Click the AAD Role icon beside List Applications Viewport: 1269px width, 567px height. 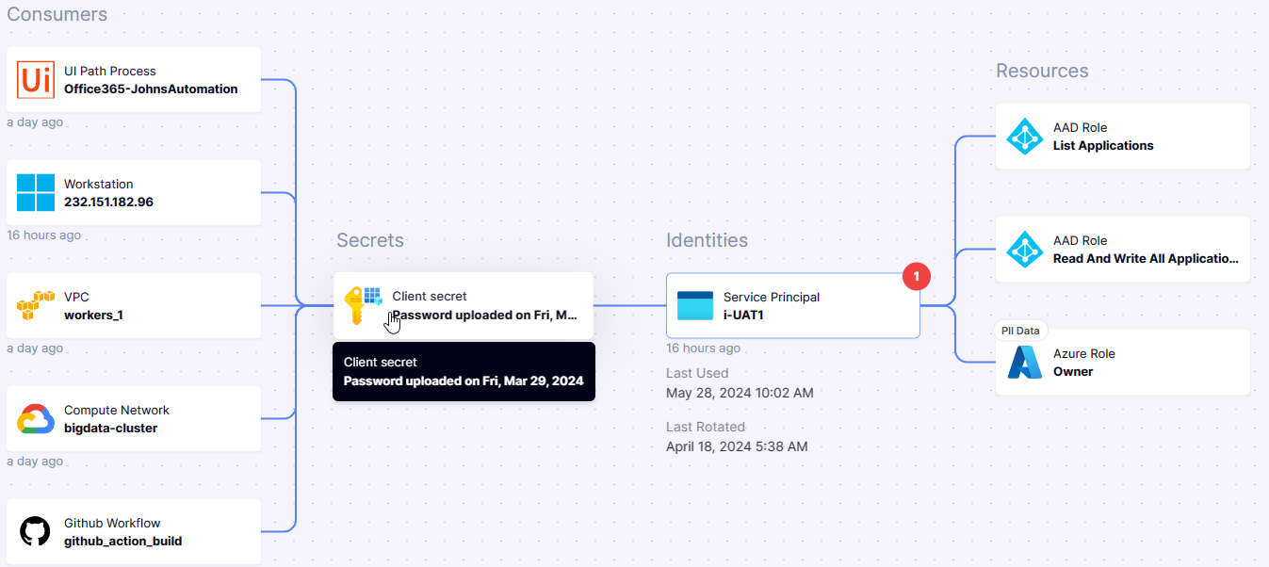[1024, 136]
